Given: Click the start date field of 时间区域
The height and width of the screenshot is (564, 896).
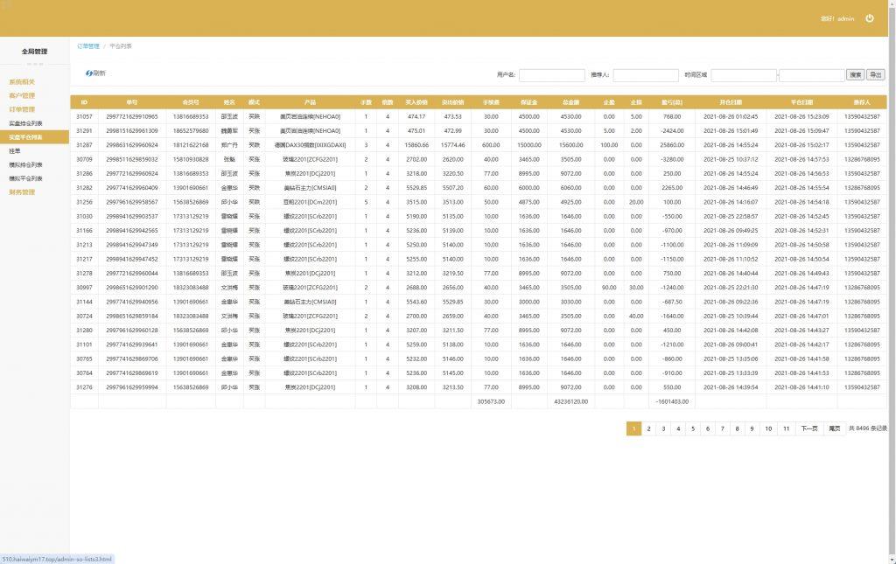Looking at the screenshot, I should point(743,75).
